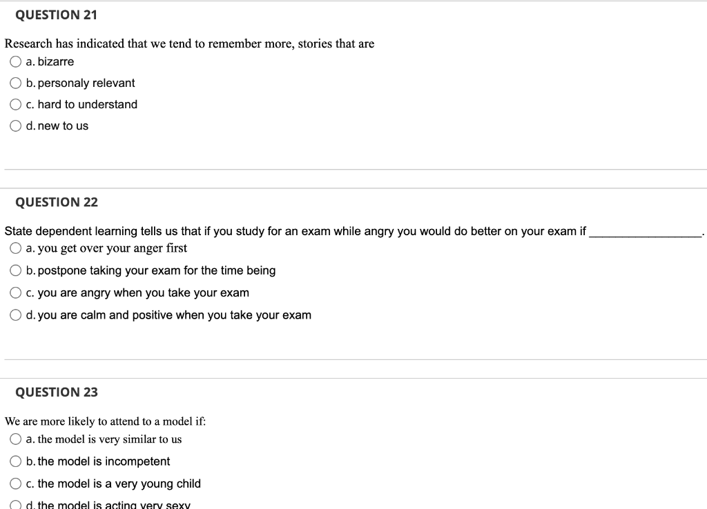Select answer b. personaly relevant for Question 21
This screenshot has width=707, height=509.
(15, 83)
